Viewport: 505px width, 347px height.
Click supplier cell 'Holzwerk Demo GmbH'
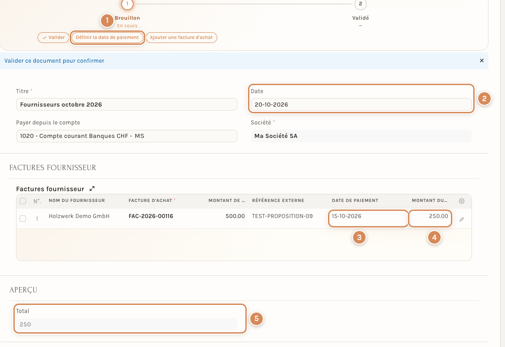(79, 216)
